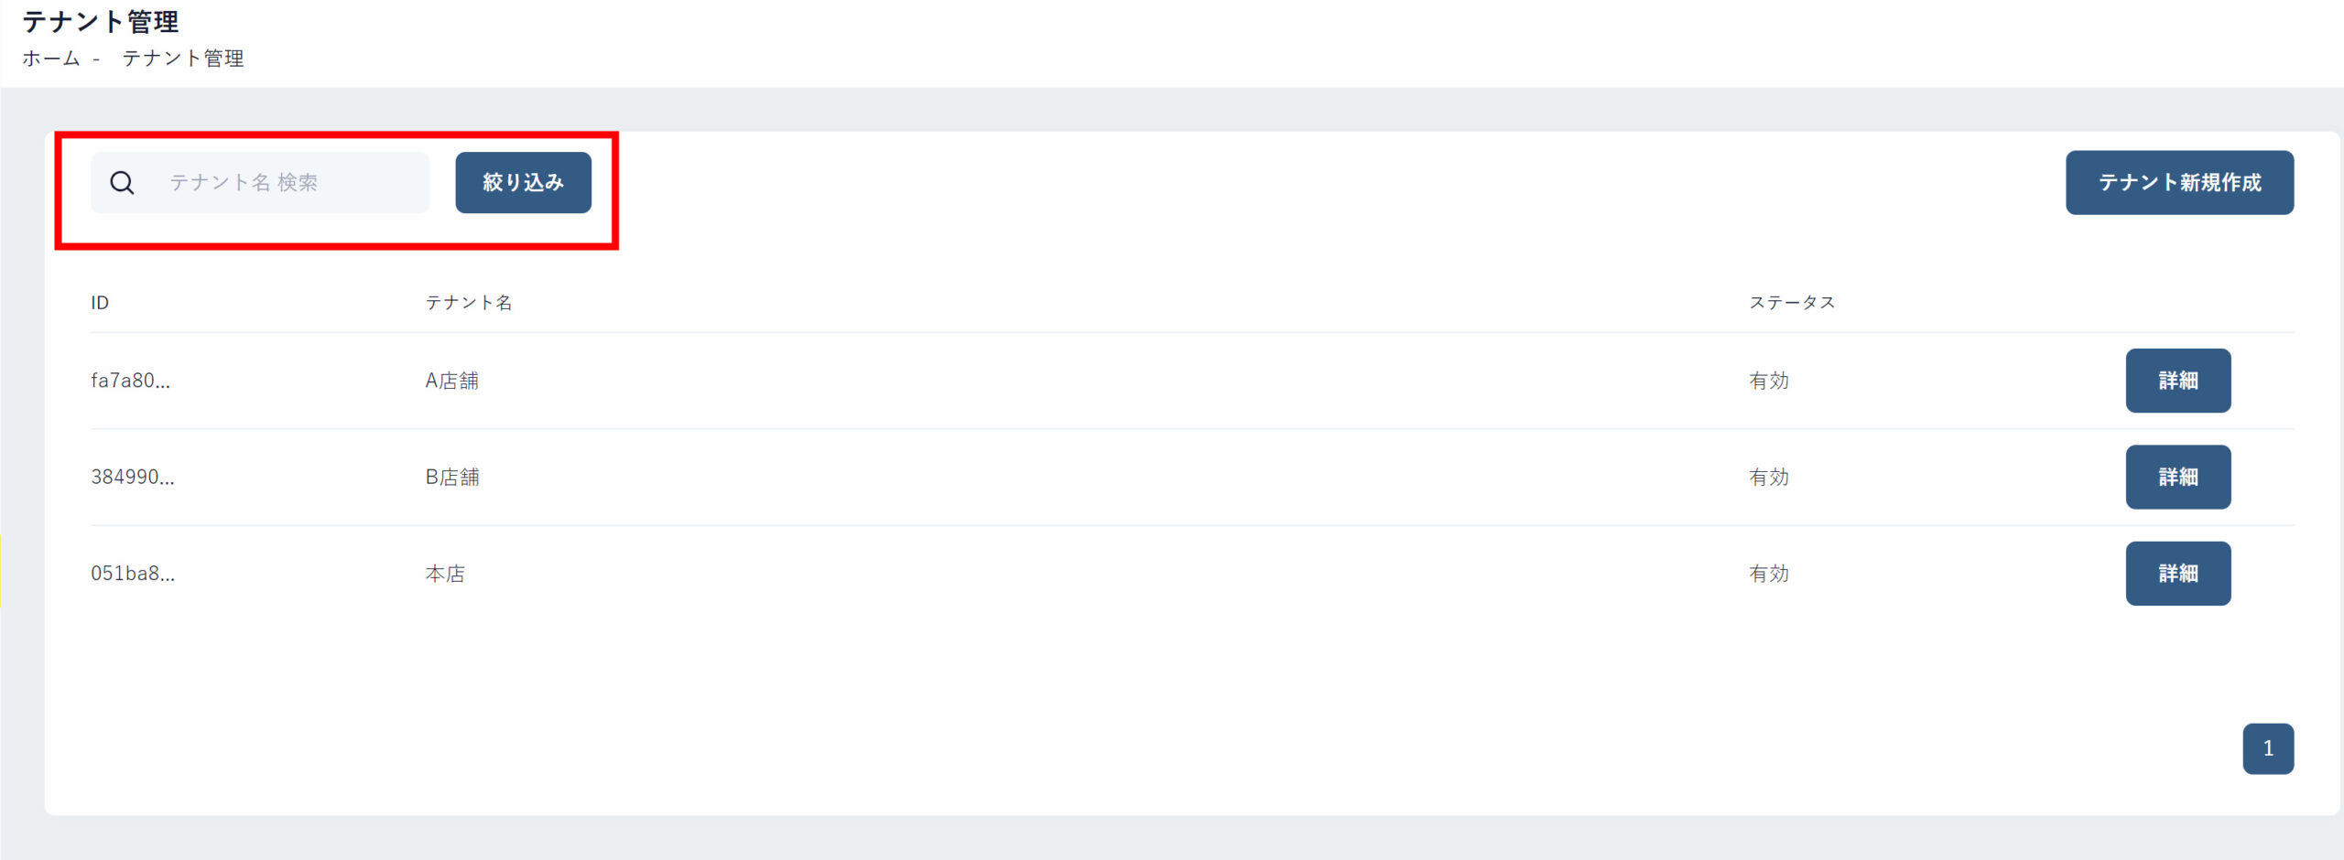
Task: Click the magnifier search icon
Action: point(122,183)
